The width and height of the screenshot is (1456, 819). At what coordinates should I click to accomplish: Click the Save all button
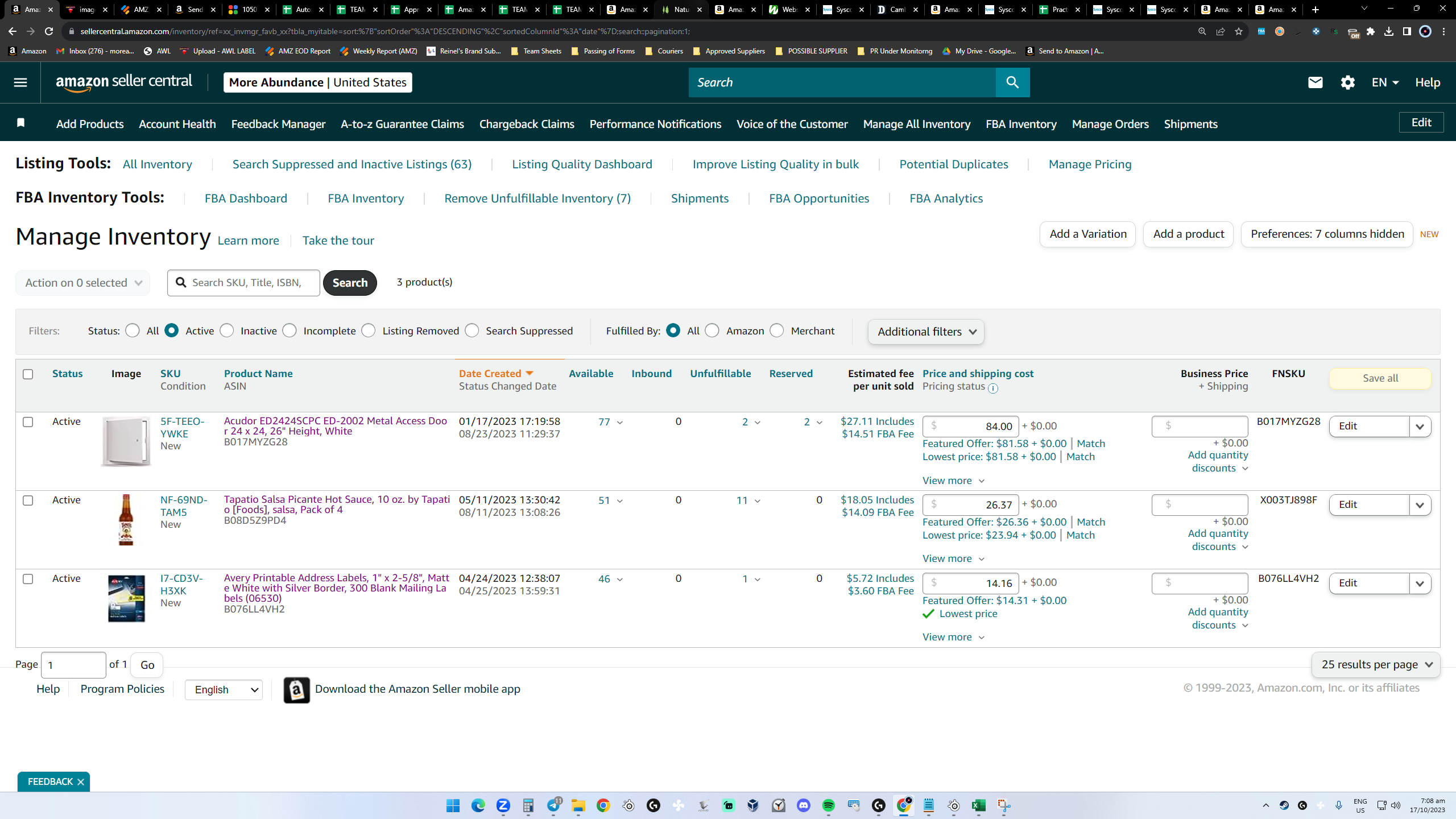[x=1380, y=379]
